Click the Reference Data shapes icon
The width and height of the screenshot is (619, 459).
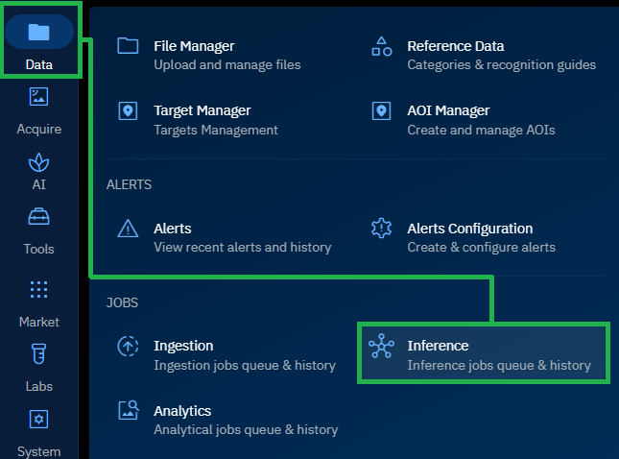tap(381, 46)
